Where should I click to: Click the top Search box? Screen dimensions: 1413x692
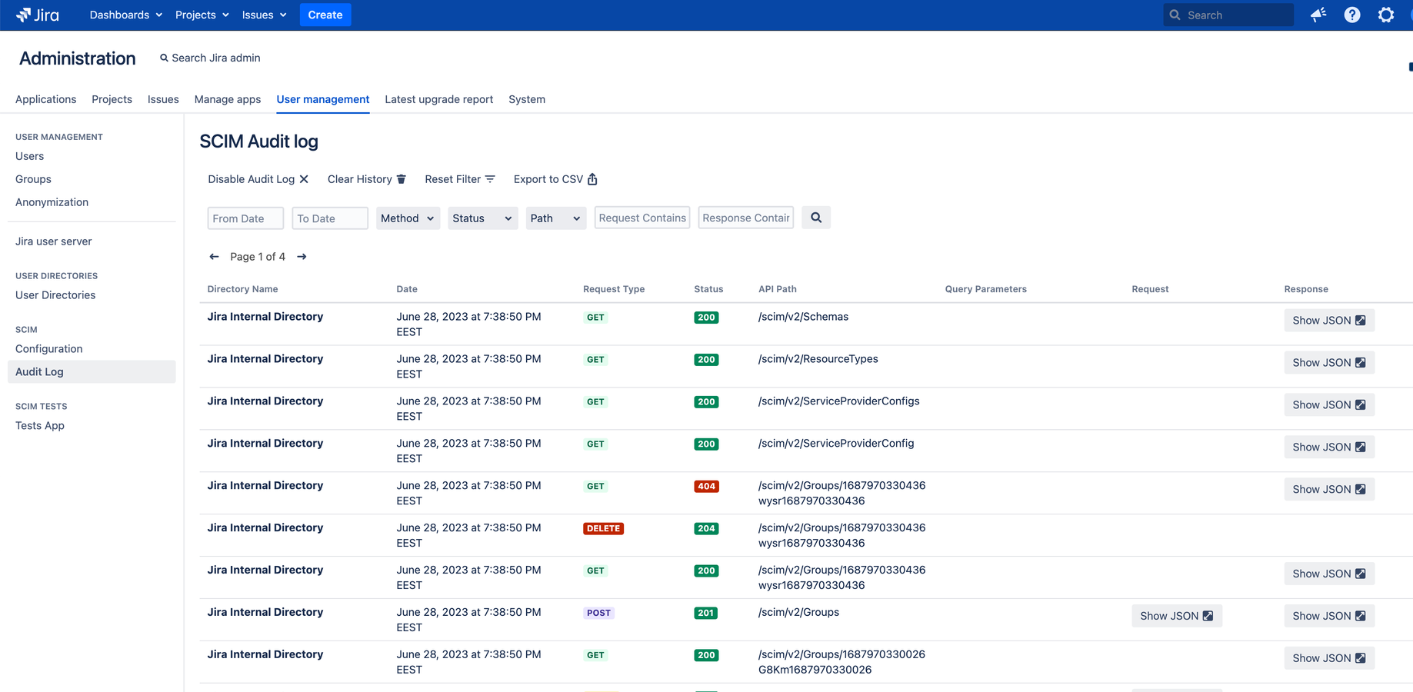coord(1228,15)
